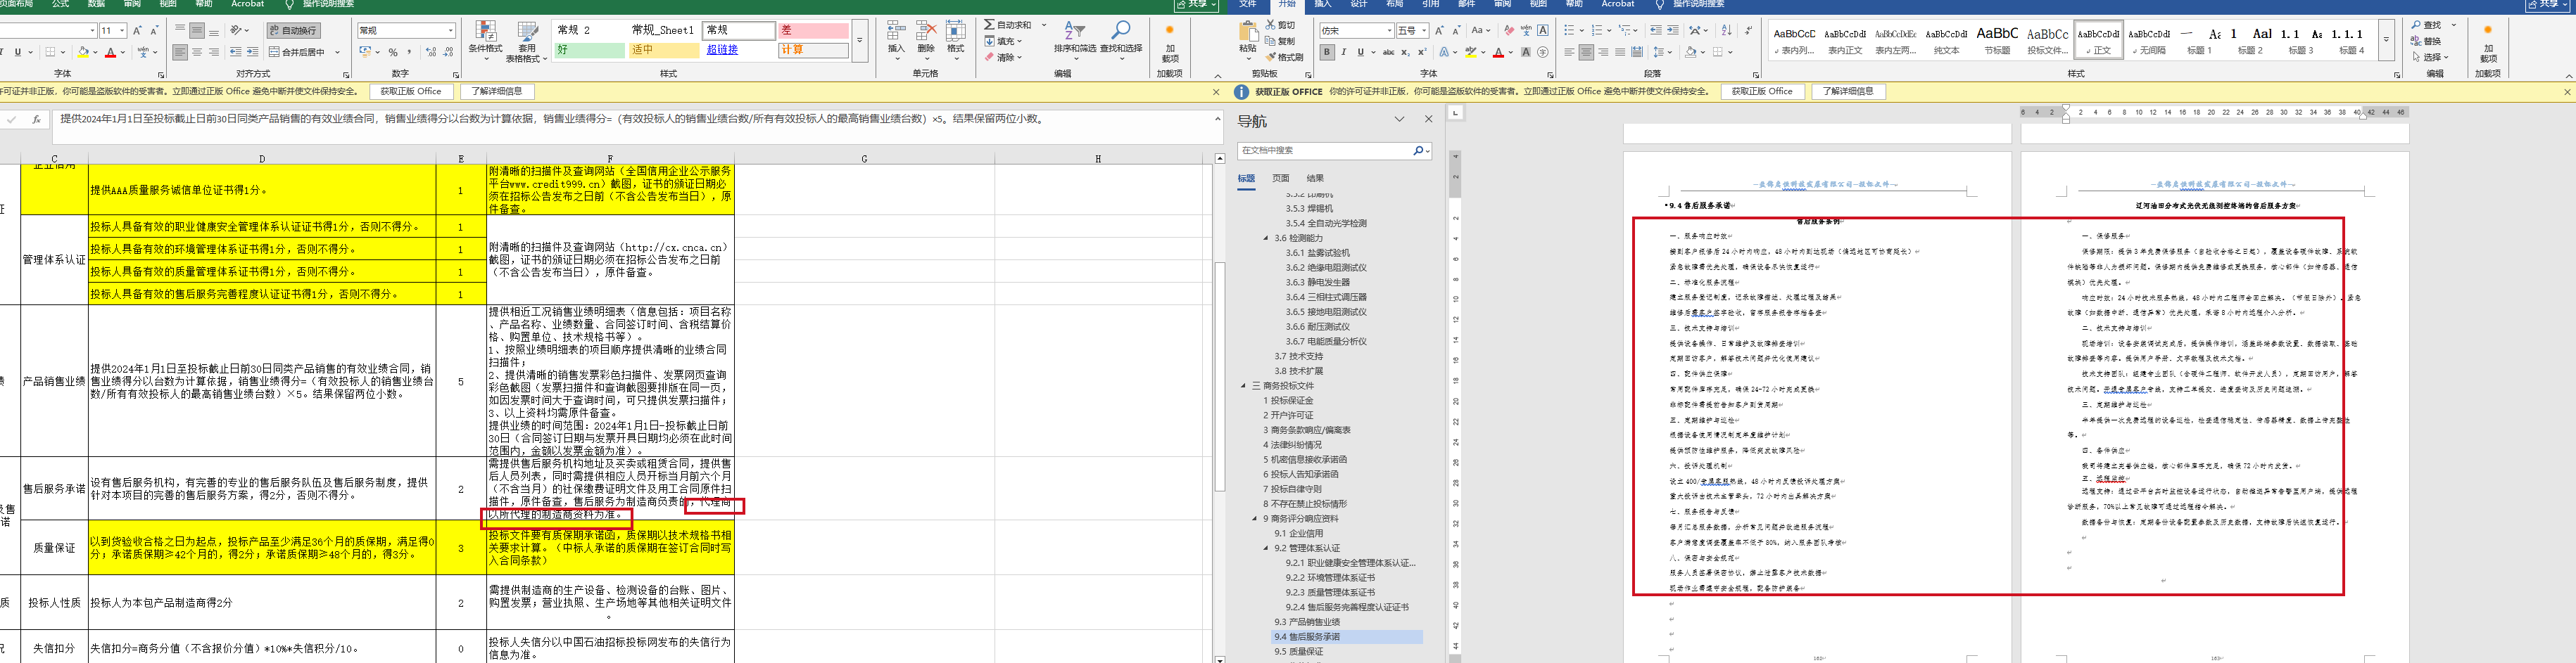Open the Word font name dropdown

tap(1389, 31)
